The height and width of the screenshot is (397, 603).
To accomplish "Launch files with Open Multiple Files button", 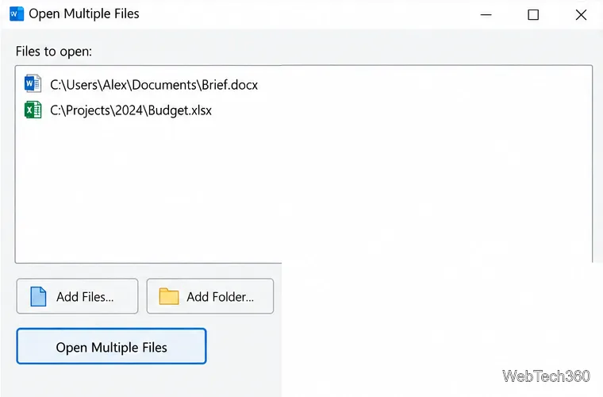I will coord(112,346).
